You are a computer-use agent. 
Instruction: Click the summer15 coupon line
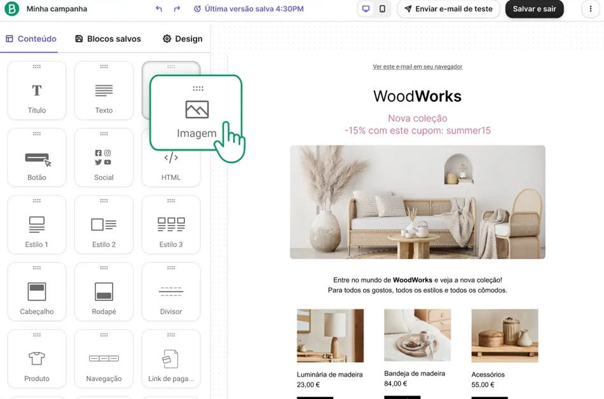pos(418,130)
